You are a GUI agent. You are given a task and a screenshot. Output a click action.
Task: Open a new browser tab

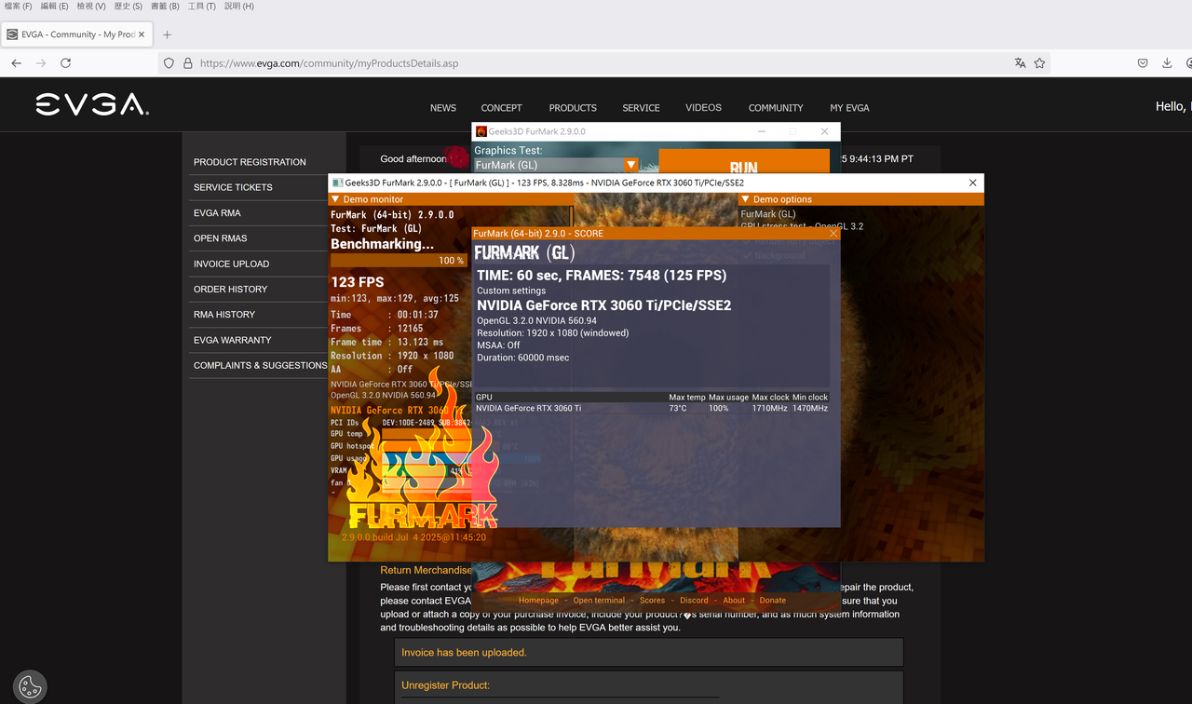[x=167, y=34]
